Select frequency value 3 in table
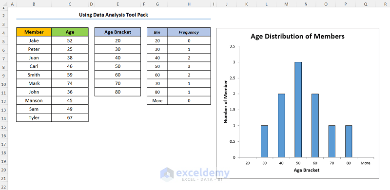 click(x=189, y=66)
